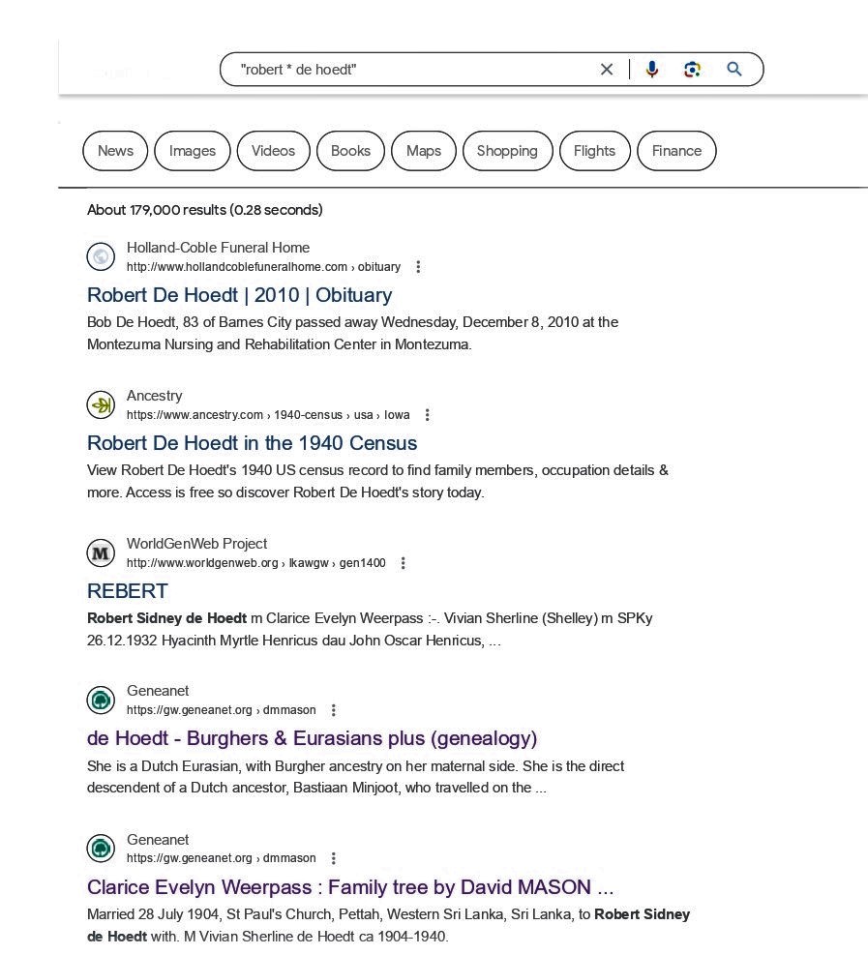868x955 pixels.
Task: Click the WorldGenWeb Project favicon
Action: (101, 553)
